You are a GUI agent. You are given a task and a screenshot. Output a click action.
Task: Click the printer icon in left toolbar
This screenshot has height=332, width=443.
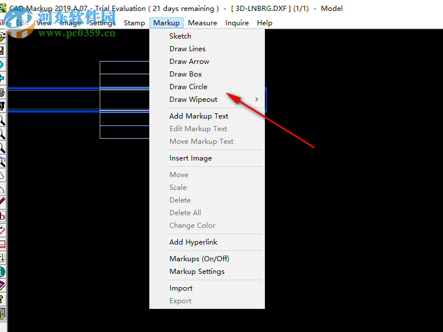pyautogui.click(x=2, y=92)
